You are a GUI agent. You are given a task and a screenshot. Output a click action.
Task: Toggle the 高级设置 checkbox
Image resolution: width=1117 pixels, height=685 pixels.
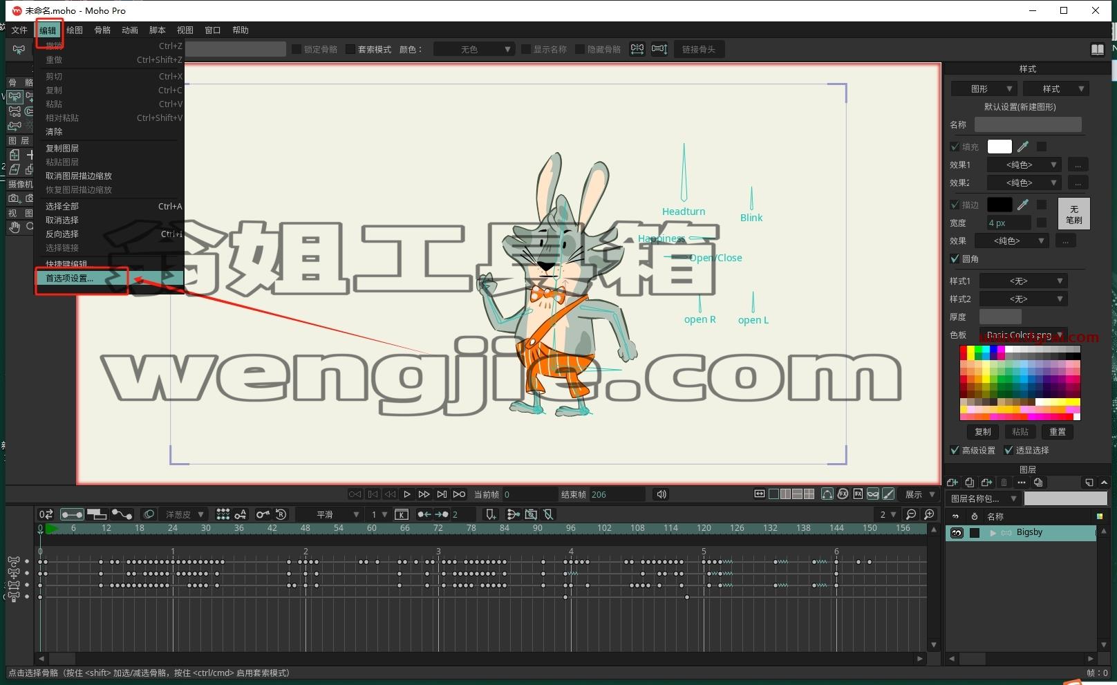click(x=955, y=450)
